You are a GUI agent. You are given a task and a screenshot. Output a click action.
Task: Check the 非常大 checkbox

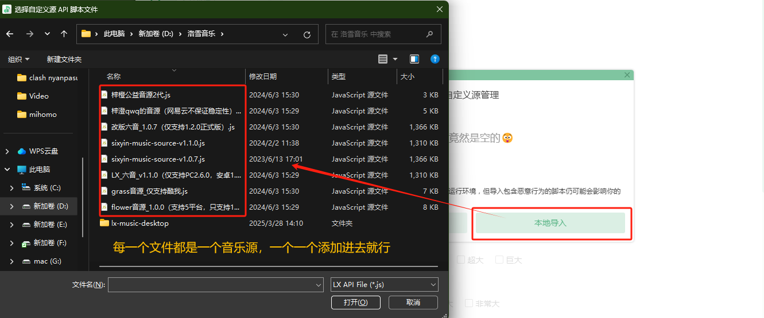point(469,304)
